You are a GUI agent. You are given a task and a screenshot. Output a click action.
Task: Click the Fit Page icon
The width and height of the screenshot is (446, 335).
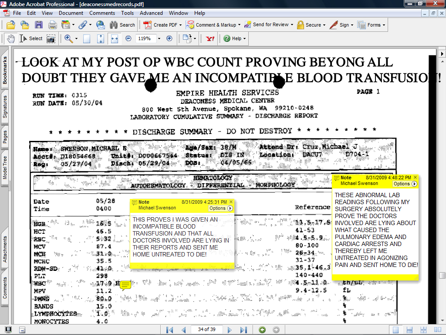point(101,39)
